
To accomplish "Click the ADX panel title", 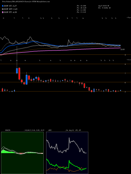I will coord(50,130).
